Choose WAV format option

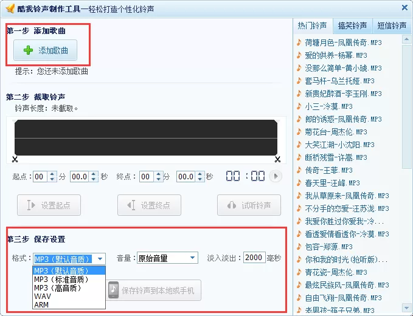point(69,297)
